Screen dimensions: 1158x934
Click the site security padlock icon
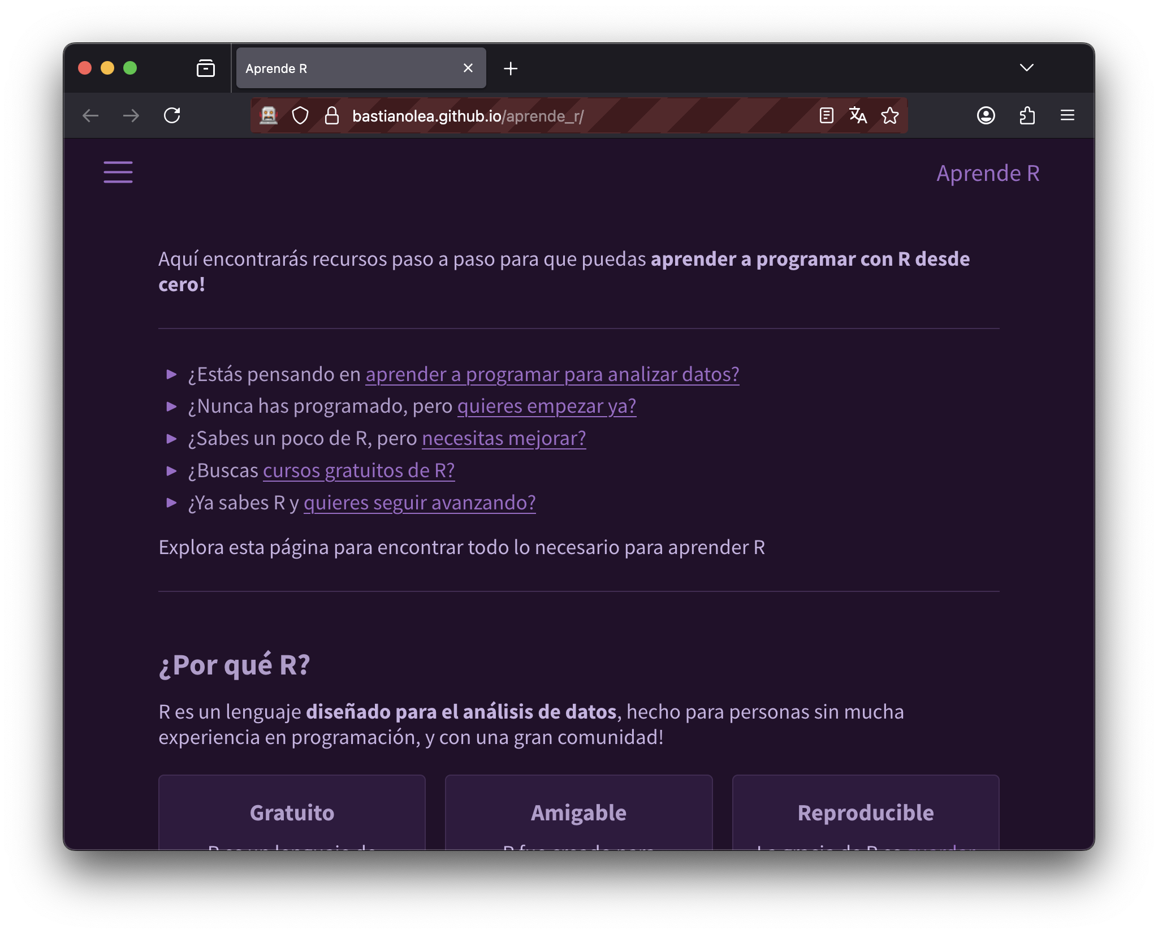[332, 116]
